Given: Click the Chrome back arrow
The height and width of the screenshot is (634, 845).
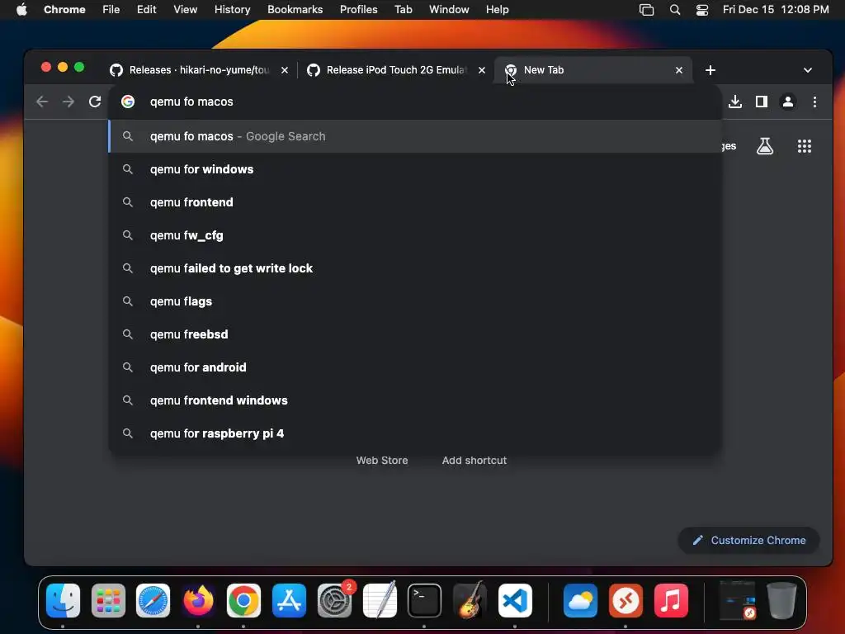Looking at the screenshot, I should click(42, 102).
